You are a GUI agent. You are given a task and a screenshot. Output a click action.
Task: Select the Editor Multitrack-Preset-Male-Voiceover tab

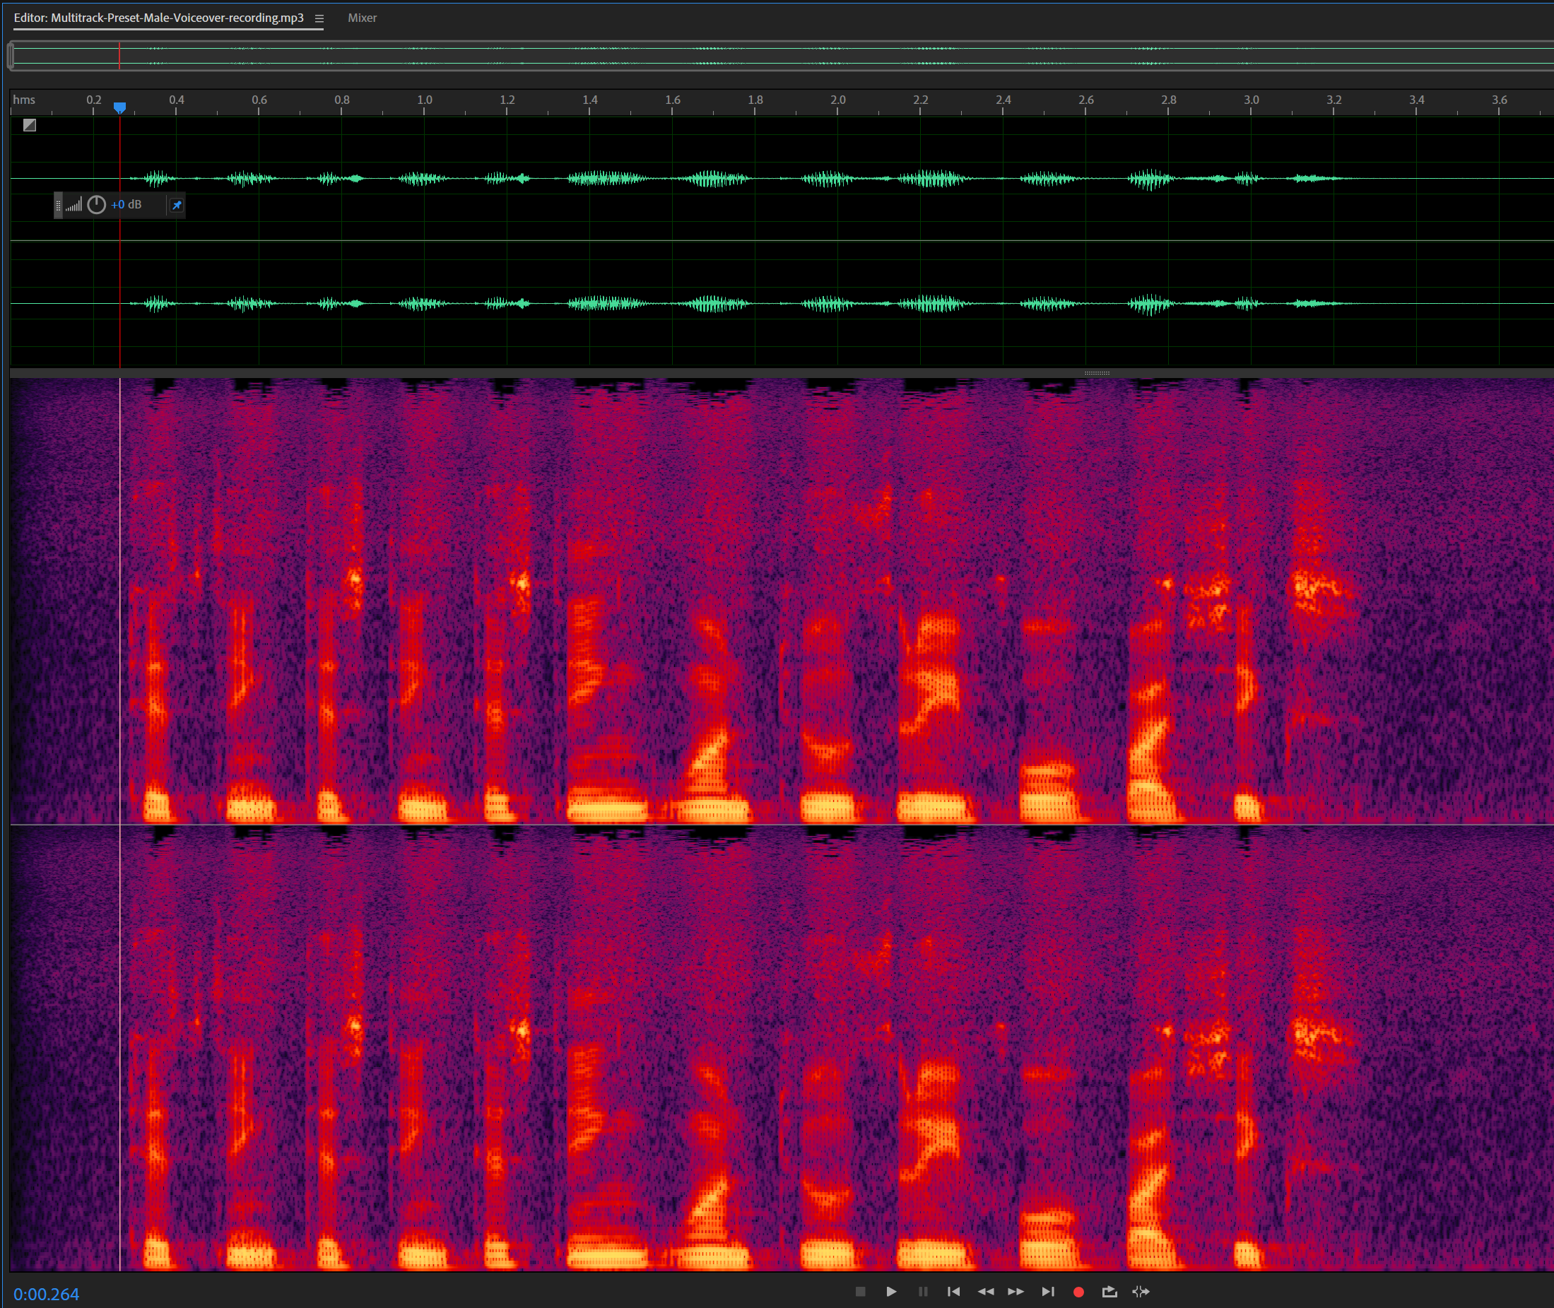159,18
